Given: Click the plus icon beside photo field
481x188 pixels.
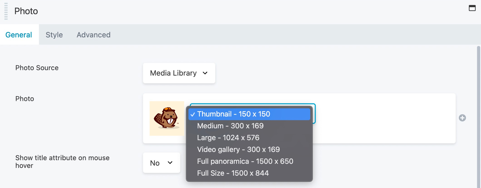Looking at the screenshot, I should tap(462, 118).
